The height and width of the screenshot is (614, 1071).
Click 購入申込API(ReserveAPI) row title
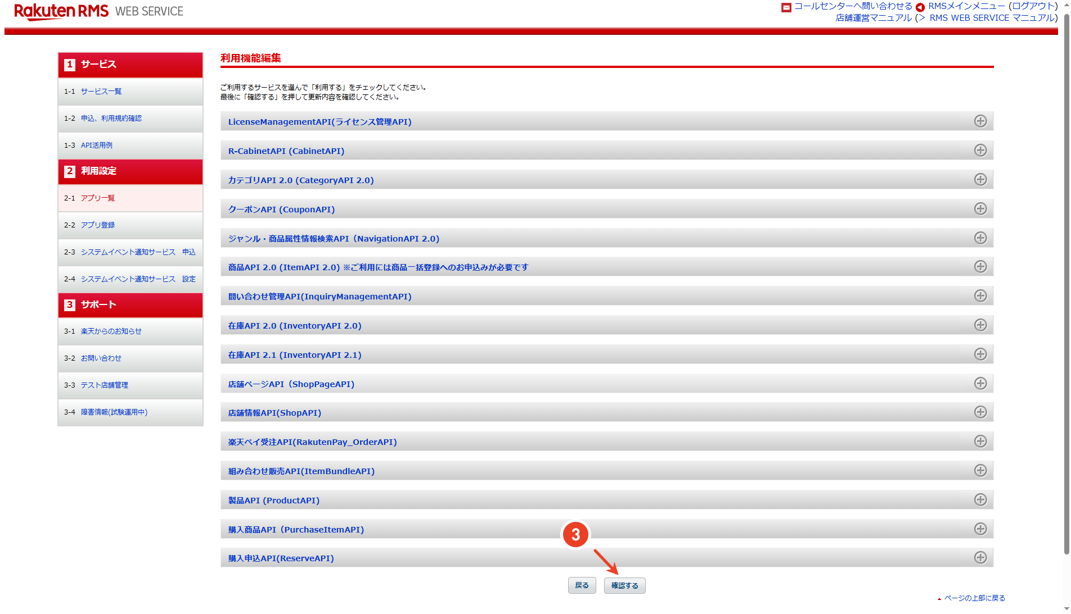point(281,558)
